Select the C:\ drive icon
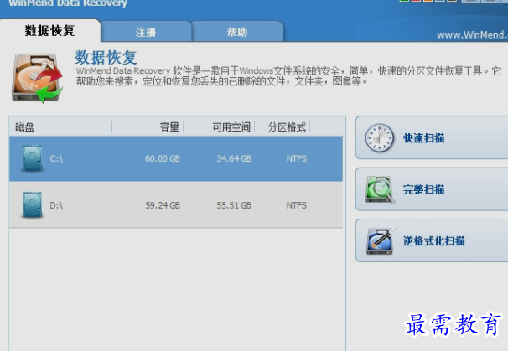Screen dimensions: 508x351 tap(32, 158)
